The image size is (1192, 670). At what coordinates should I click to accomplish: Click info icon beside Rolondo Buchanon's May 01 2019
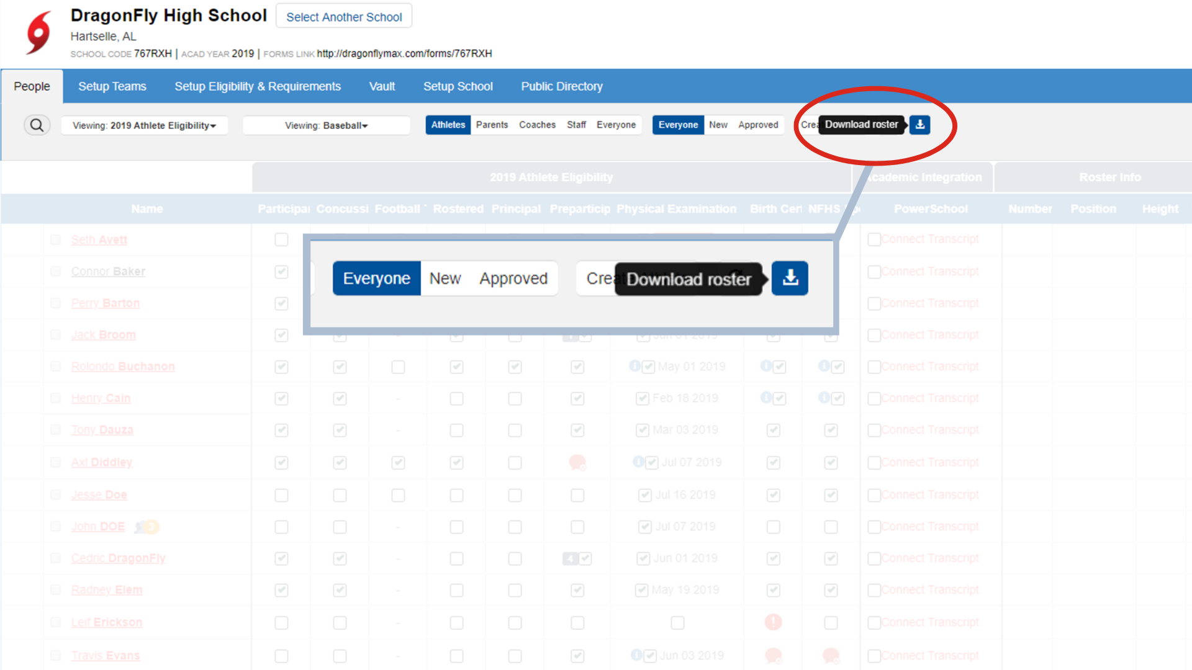pyautogui.click(x=634, y=366)
